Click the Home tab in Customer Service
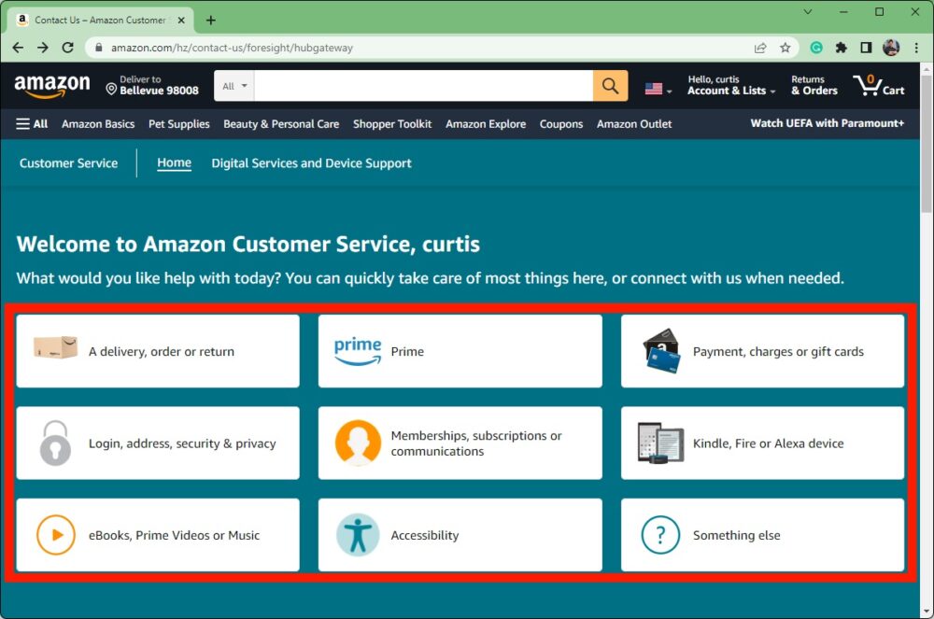The height and width of the screenshot is (619, 934). 174,162
